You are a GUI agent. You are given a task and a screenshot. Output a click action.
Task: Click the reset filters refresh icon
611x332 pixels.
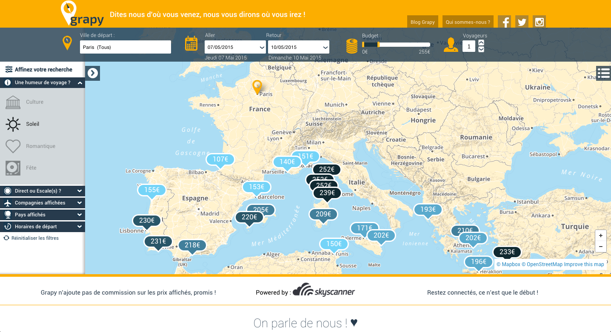(x=6, y=238)
